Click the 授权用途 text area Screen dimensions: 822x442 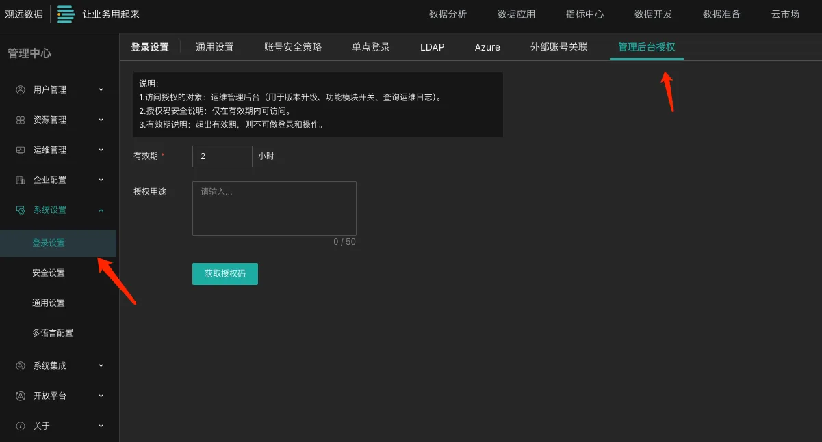(274, 208)
